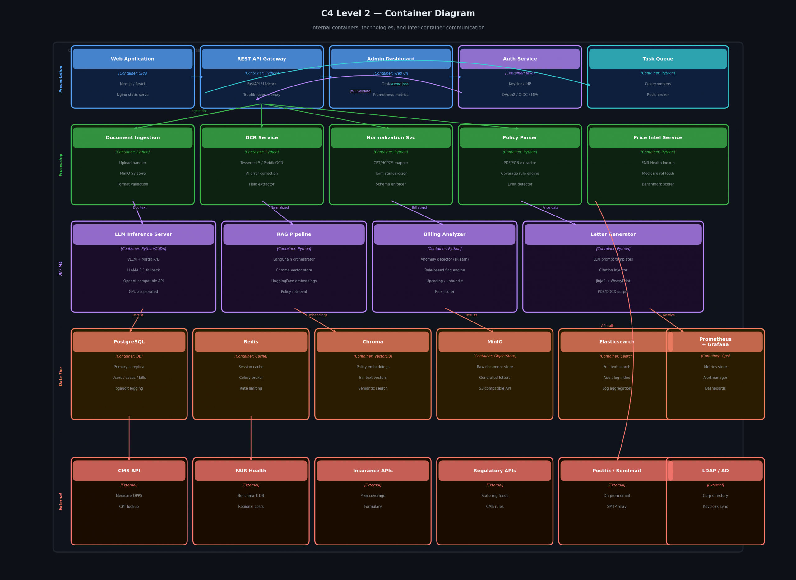Select the Redis cache header
Image resolution: width=796 pixels, height=580 pixels.
point(251,341)
